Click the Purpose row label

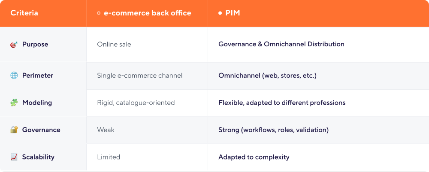pos(35,45)
